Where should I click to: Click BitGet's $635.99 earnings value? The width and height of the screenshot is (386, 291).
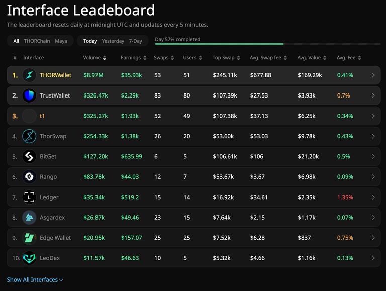click(131, 156)
